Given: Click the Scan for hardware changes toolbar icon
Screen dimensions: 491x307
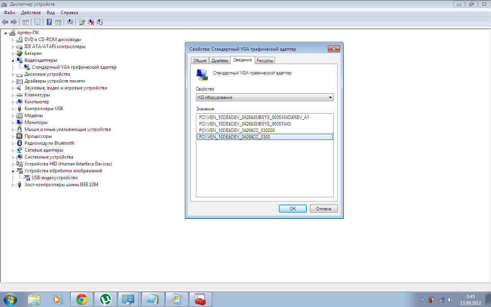Looking at the screenshot, I should 70,22.
